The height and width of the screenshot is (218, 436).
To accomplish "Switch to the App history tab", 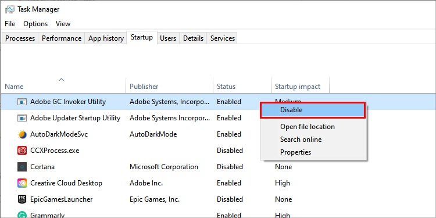I will (106, 38).
